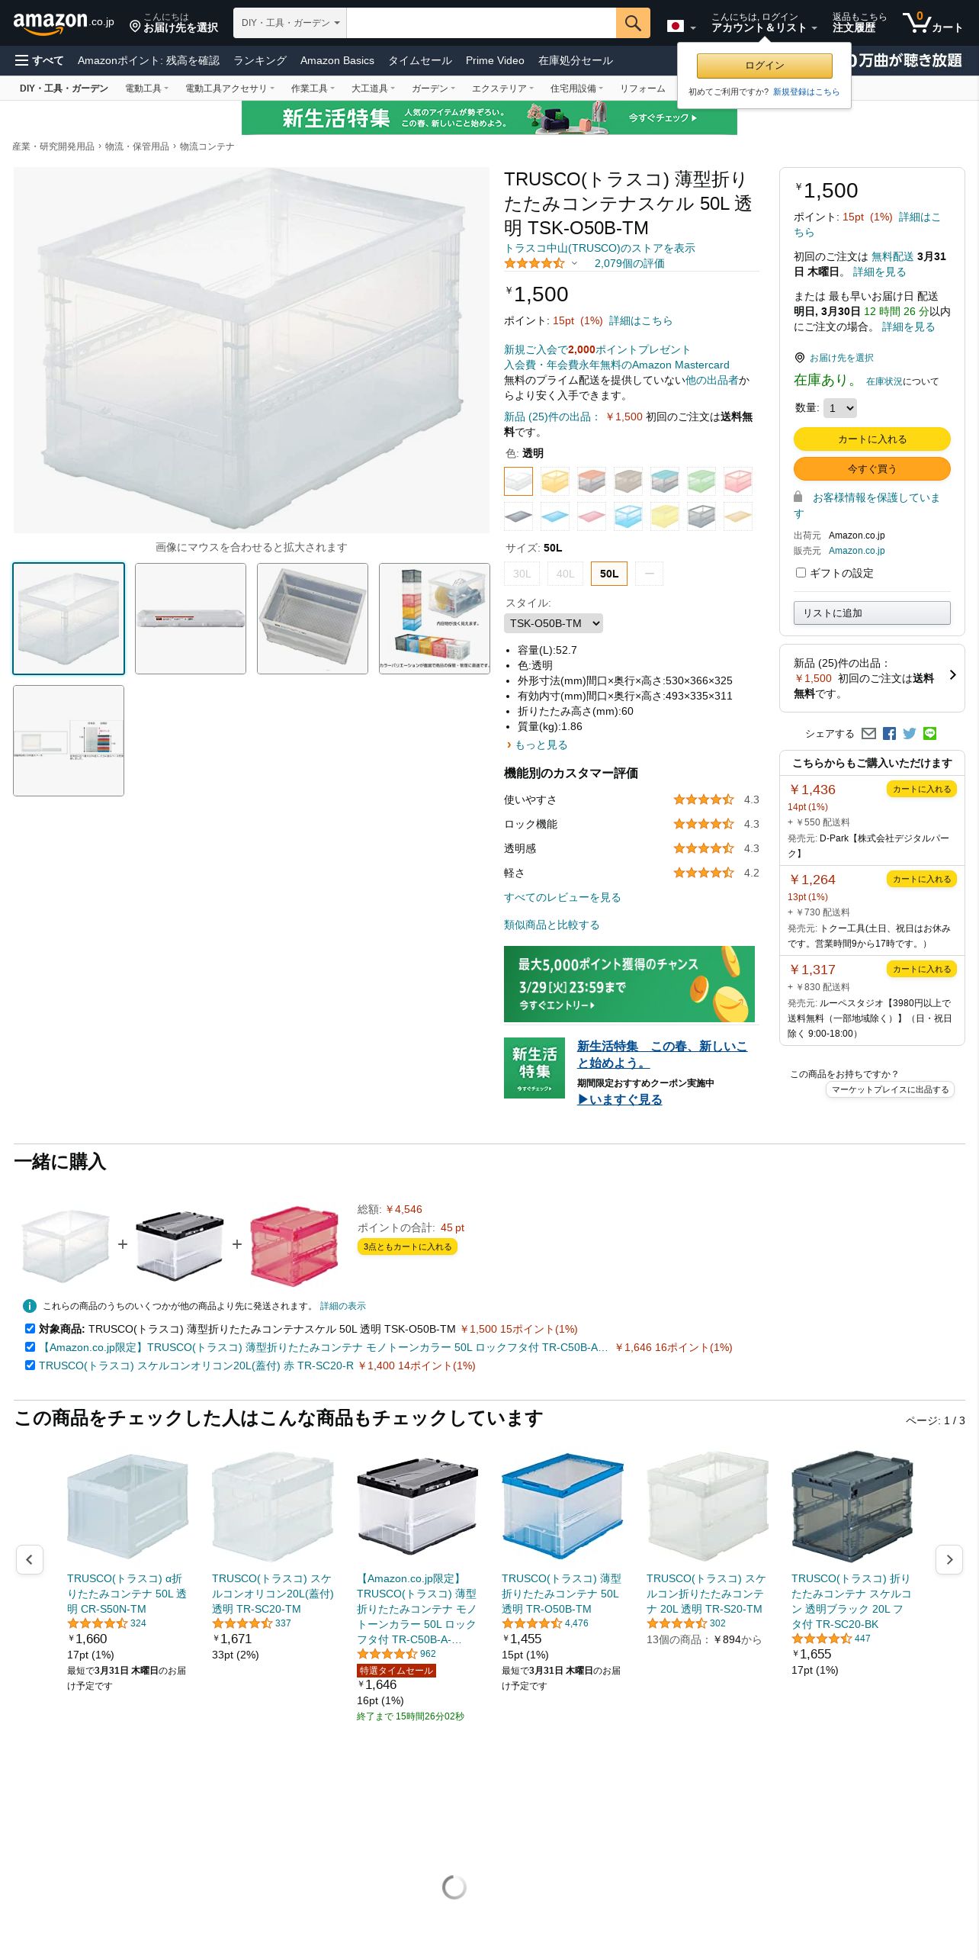
Task: Go to next carousel page arrow
Action: [949, 1559]
